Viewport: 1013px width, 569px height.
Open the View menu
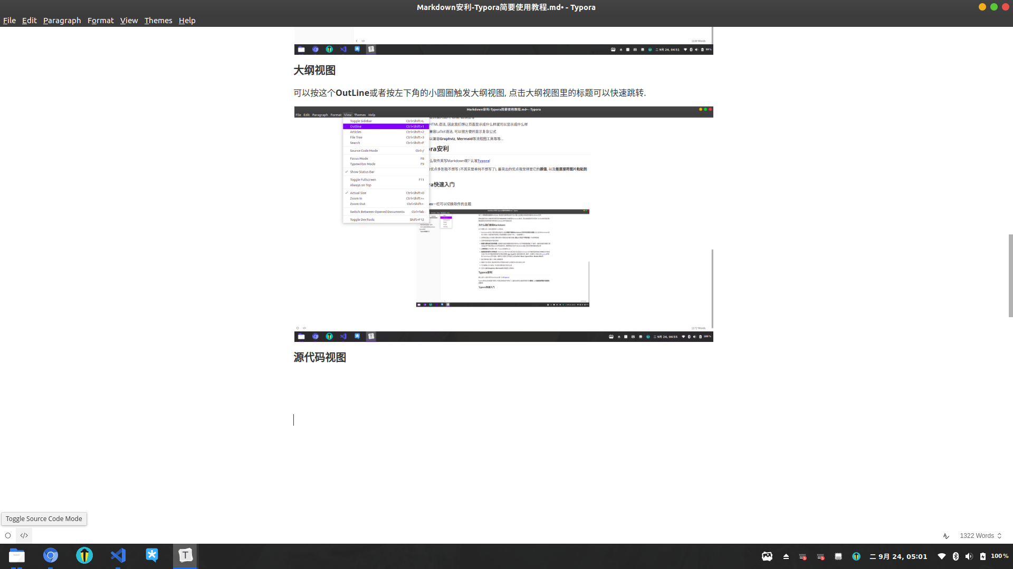pyautogui.click(x=129, y=20)
